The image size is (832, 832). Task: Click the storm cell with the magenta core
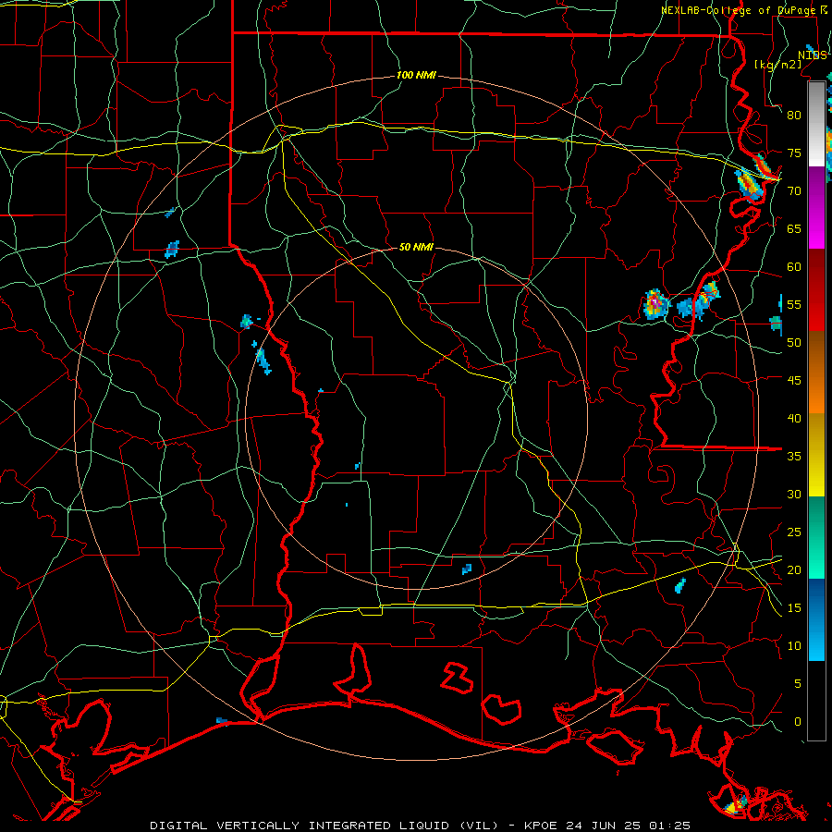point(655,304)
